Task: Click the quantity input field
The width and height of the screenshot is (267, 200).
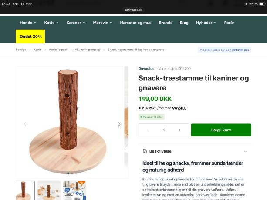Action: pyautogui.click(x=164, y=130)
